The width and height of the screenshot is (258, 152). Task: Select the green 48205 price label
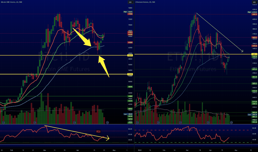[x=130, y=87]
